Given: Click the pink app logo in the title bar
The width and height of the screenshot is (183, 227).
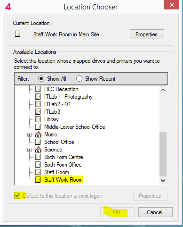Looking at the screenshot, I should 8,7.
